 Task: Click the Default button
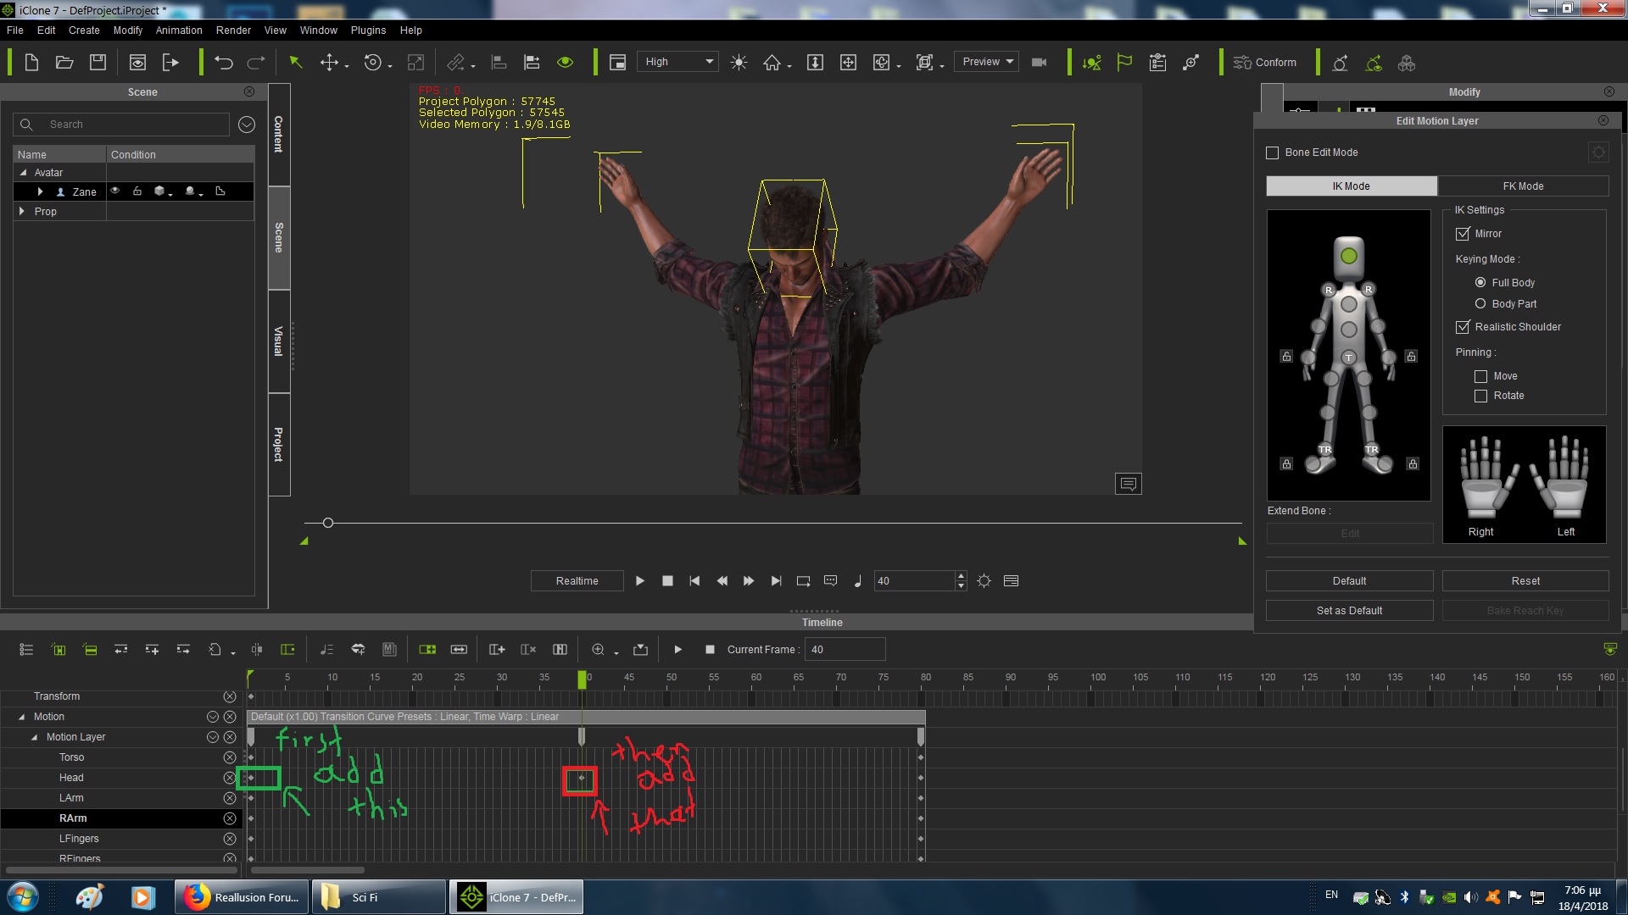(x=1349, y=581)
